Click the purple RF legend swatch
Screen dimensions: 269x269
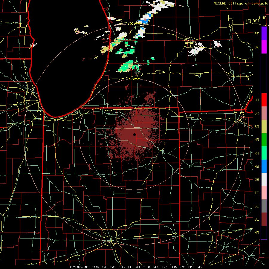pos(264,33)
